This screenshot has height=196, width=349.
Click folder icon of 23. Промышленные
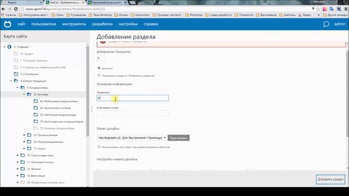pyautogui.click(x=29, y=135)
